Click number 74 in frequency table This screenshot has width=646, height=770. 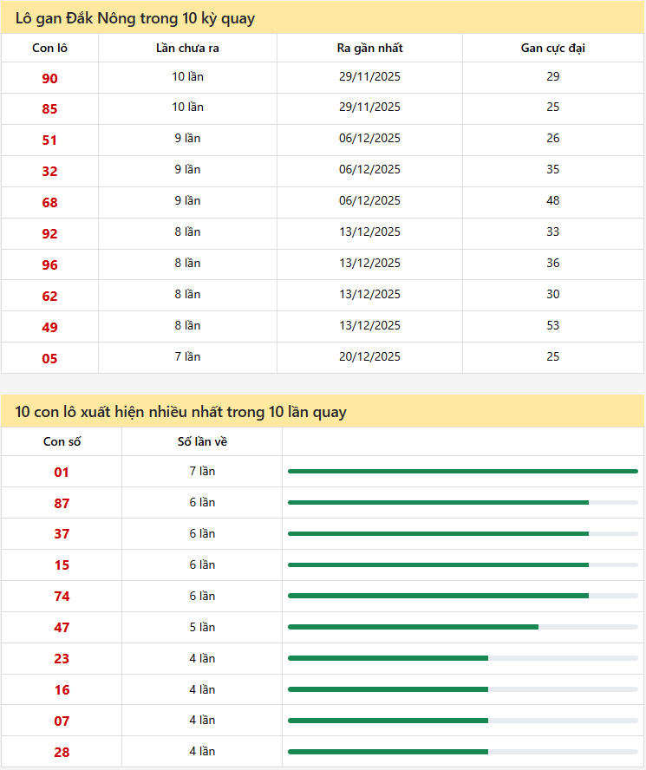coord(62,597)
